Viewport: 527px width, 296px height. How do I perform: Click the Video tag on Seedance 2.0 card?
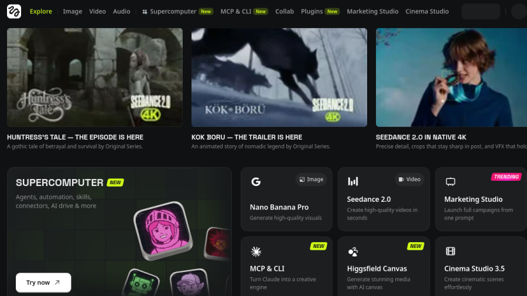tap(409, 180)
